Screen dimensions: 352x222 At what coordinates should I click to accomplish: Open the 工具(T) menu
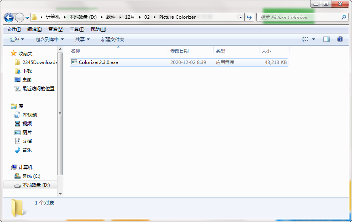tap(77, 29)
